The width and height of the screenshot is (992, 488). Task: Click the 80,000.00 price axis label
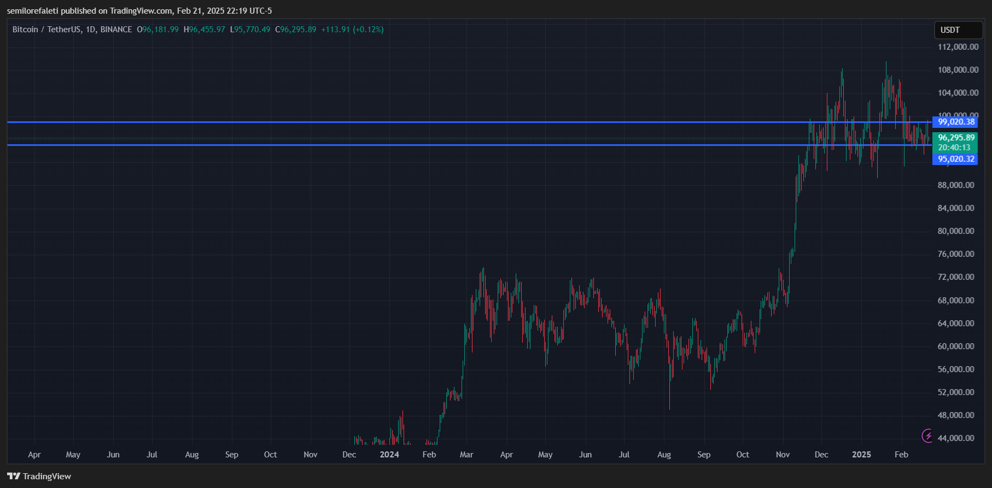[x=956, y=231]
